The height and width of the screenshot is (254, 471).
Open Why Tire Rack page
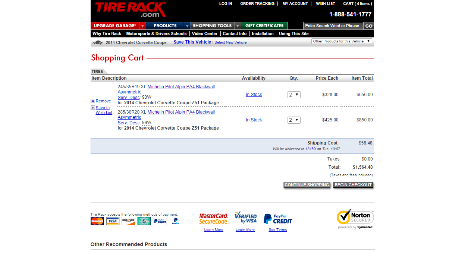(x=107, y=34)
